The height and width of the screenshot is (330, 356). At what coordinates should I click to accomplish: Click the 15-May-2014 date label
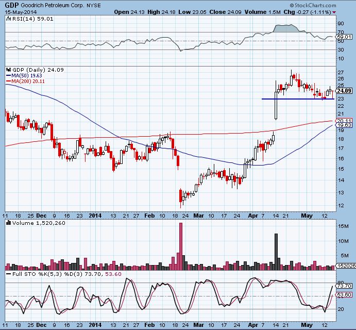coord(21,12)
